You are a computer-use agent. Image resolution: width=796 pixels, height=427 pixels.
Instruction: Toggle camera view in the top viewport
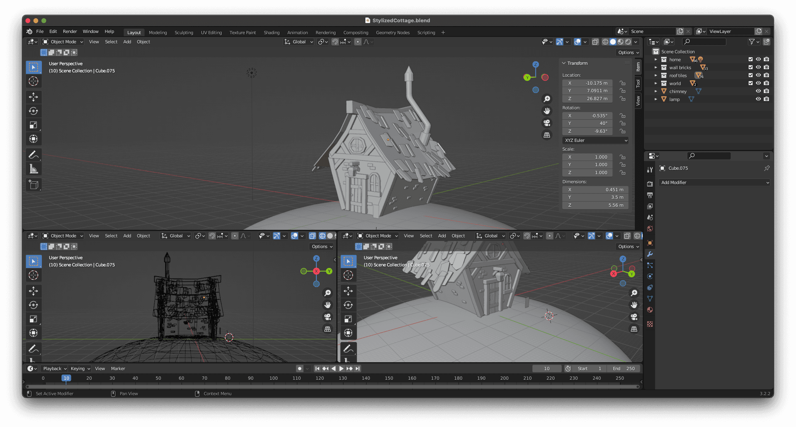coord(547,123)
